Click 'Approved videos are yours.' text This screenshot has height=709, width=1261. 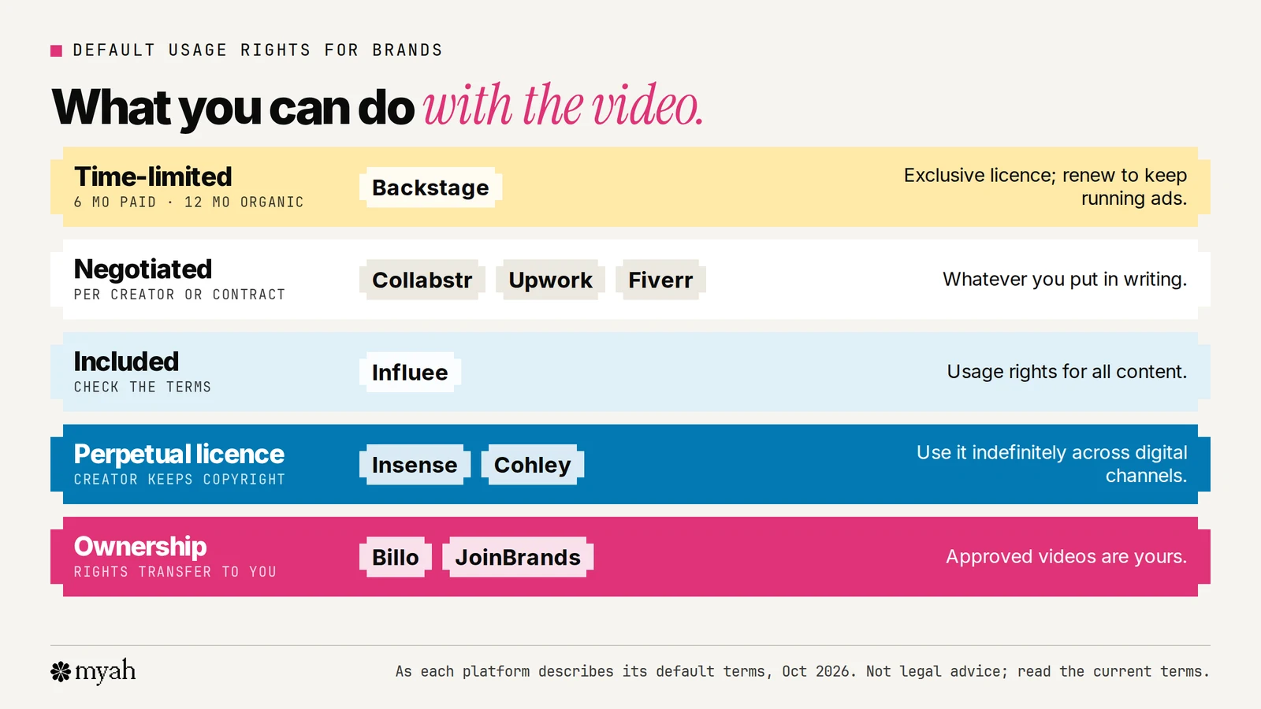[x=1066, y=557]
